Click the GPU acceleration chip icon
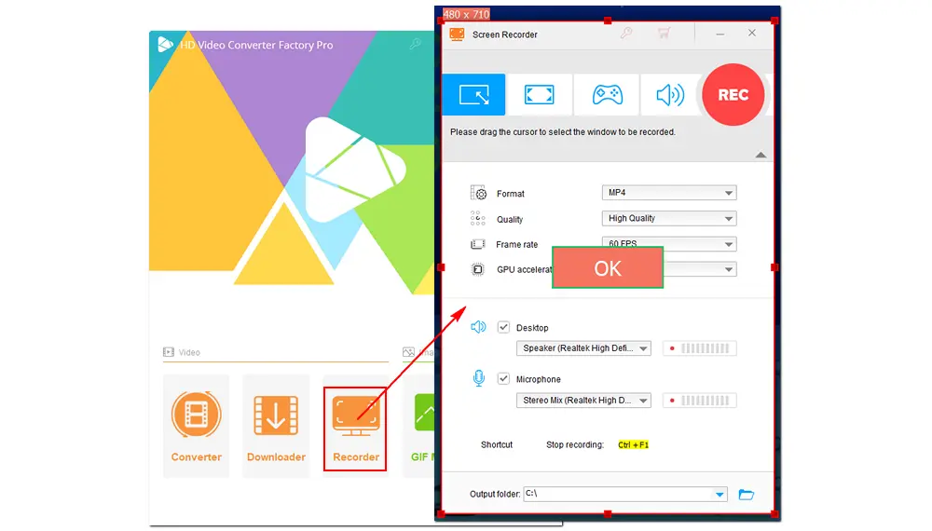The image size is (932, 531). tap(478, 269)
